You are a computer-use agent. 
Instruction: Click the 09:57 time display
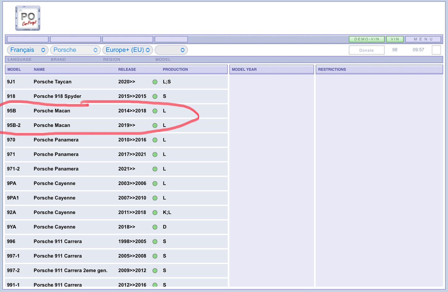point(418,50)
